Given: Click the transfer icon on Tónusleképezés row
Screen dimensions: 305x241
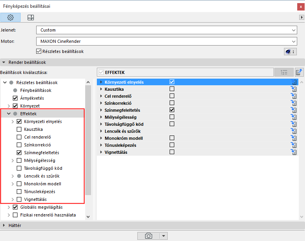Looking at the screenshot, I should [294, 145].
